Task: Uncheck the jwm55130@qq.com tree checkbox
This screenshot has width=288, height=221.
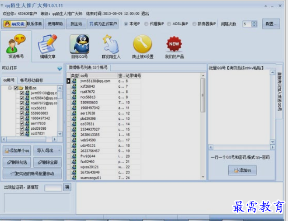Action: pos(22,93)
